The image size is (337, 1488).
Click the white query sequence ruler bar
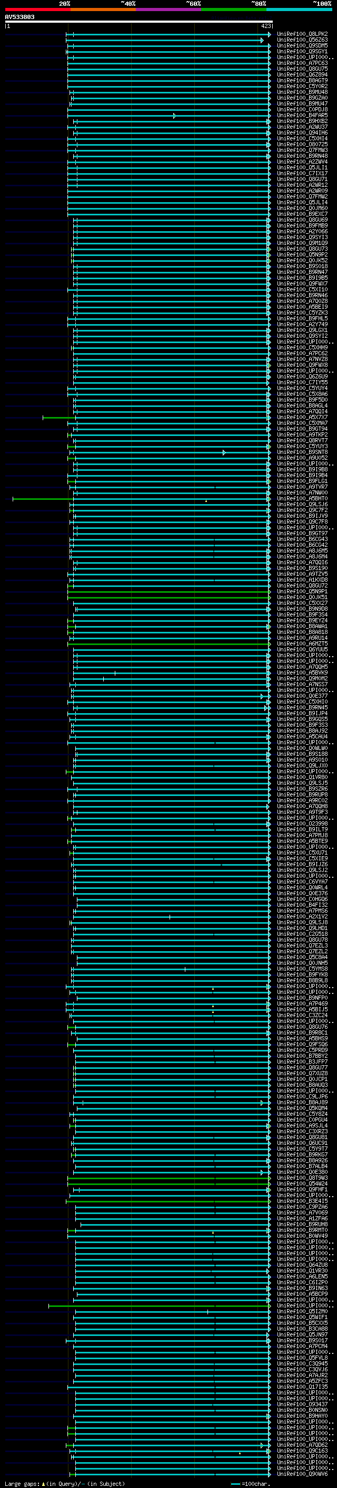pyautogui.click(x=139, y=22)
